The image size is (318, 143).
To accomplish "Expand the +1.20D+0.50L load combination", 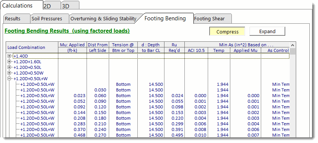I will pos(9,67).
